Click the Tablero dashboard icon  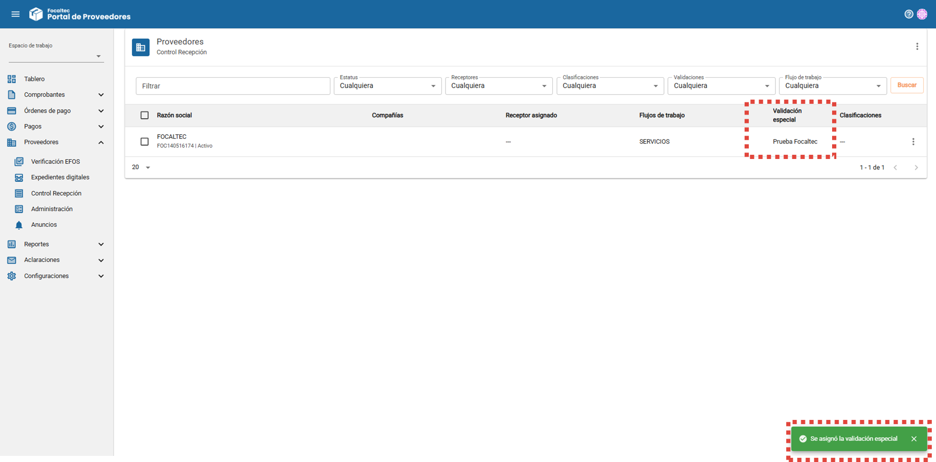point(12,79)
